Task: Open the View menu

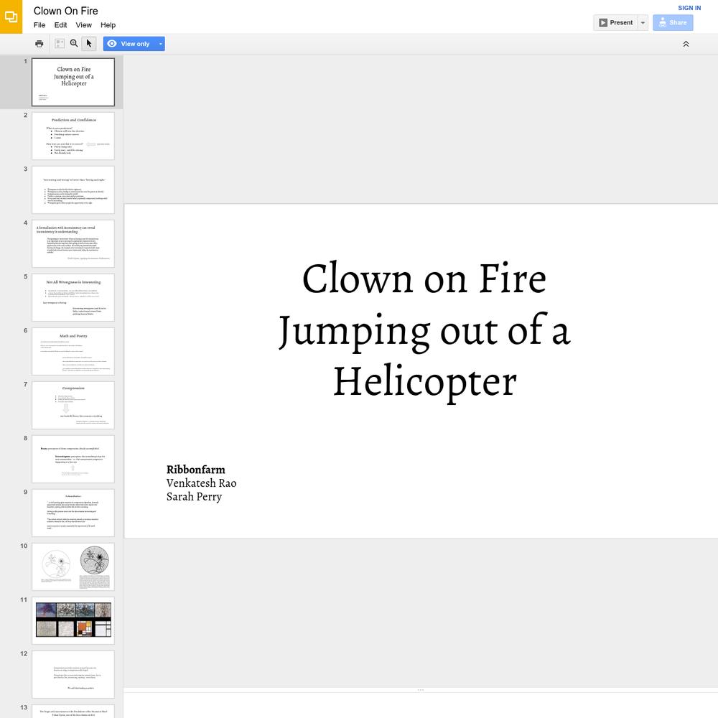Action: pyautogui.click(x=84, y=25)
